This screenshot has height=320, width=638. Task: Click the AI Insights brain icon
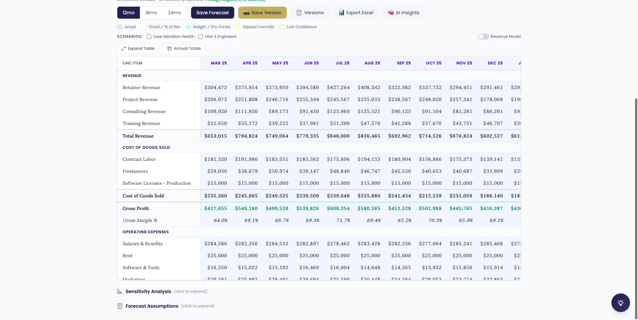[391, 13]
